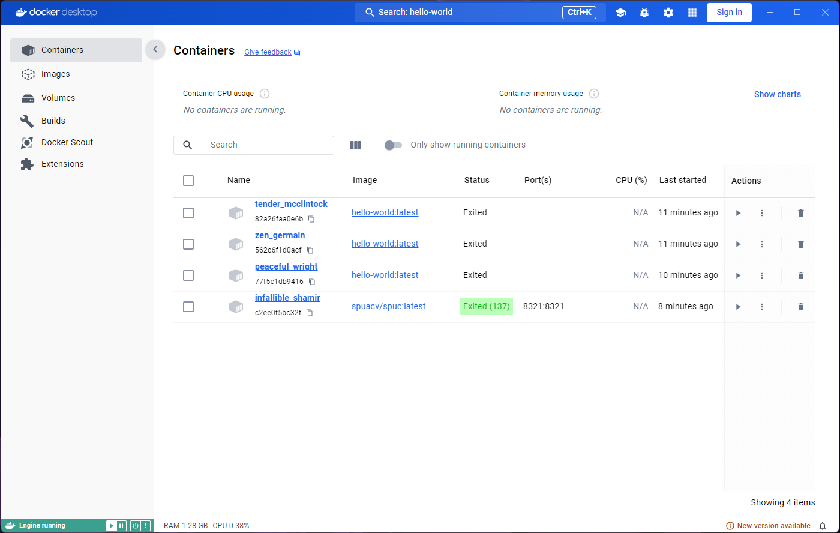Start the tender_mcclintock container
Screen dimensions: 840x533
point(738,213)
